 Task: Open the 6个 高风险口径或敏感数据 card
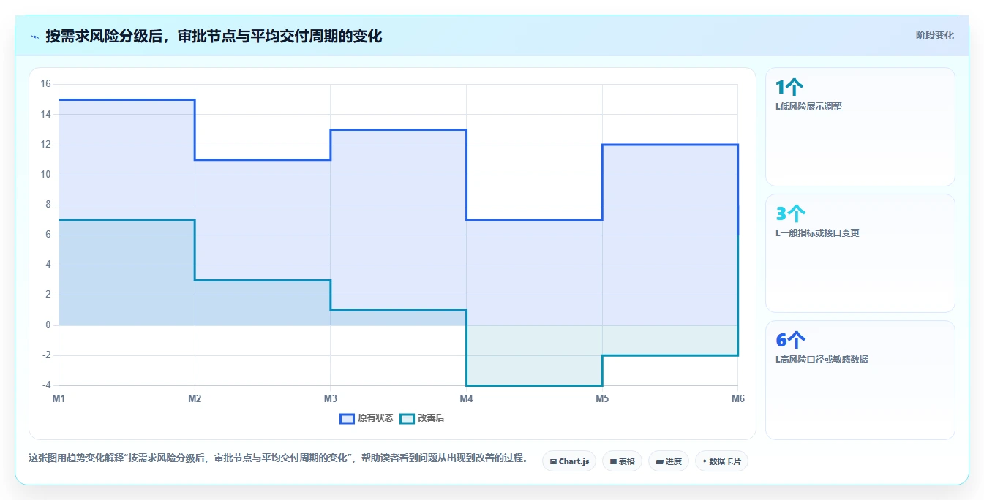[x=860, y=380]
